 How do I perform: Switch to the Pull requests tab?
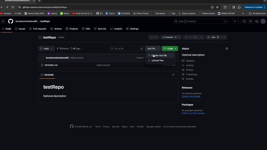point(38,29)
